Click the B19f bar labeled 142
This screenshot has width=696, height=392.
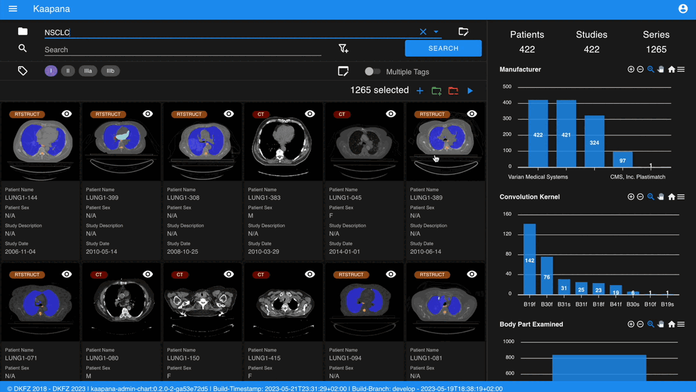530,259
